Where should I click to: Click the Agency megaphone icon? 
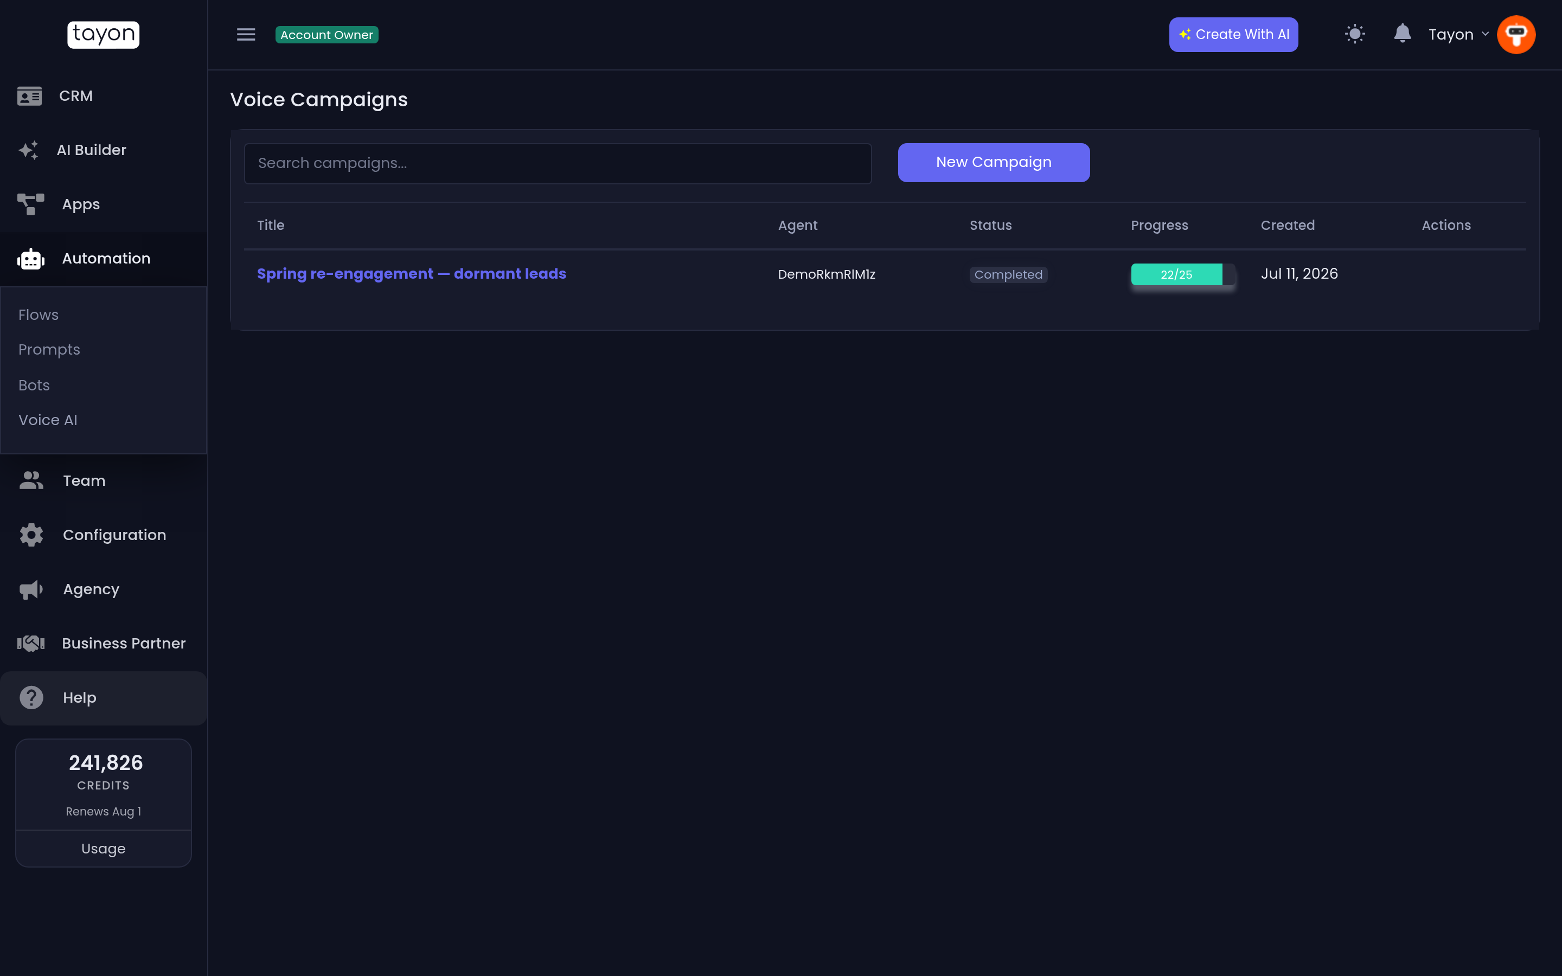[x=31, y=589]
